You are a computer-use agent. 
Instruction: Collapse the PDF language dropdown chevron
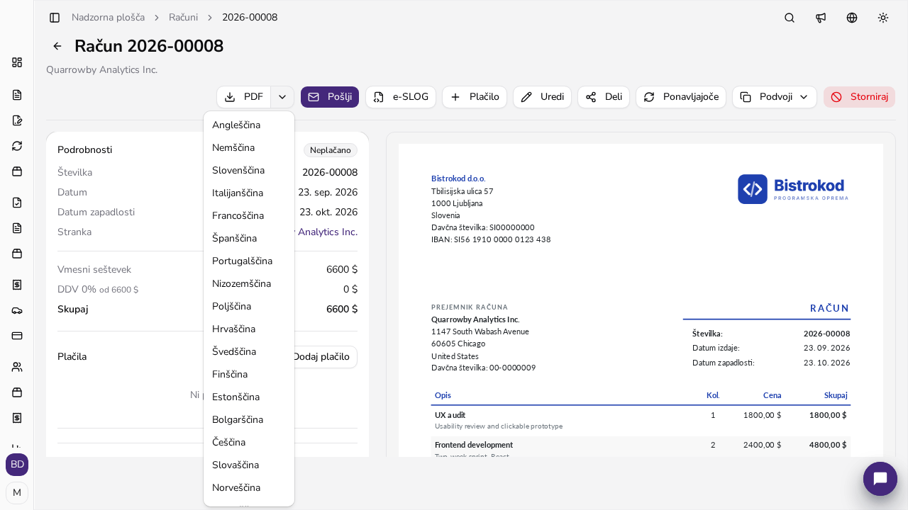coord(282,97)
